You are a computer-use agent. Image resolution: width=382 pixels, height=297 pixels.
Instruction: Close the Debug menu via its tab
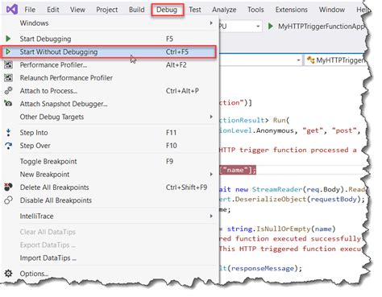coord(167,10)
